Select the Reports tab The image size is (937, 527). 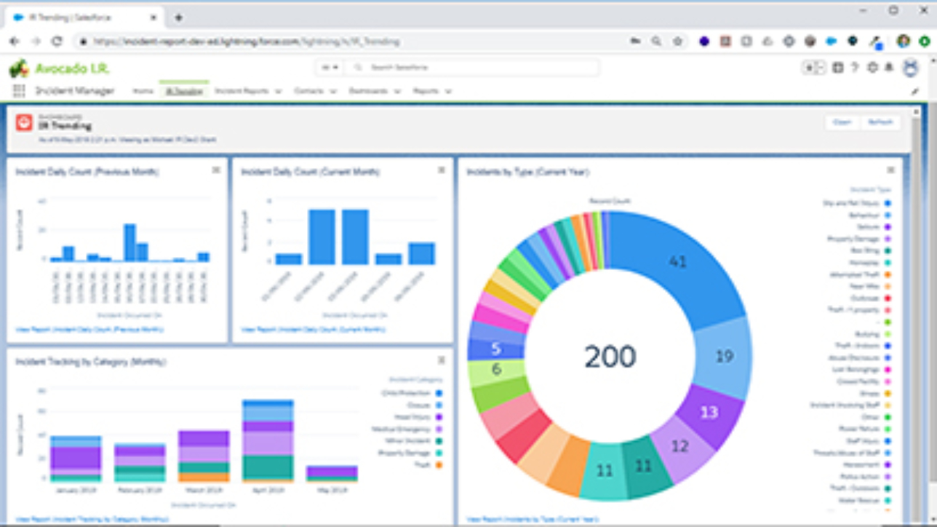click(426, 92)
